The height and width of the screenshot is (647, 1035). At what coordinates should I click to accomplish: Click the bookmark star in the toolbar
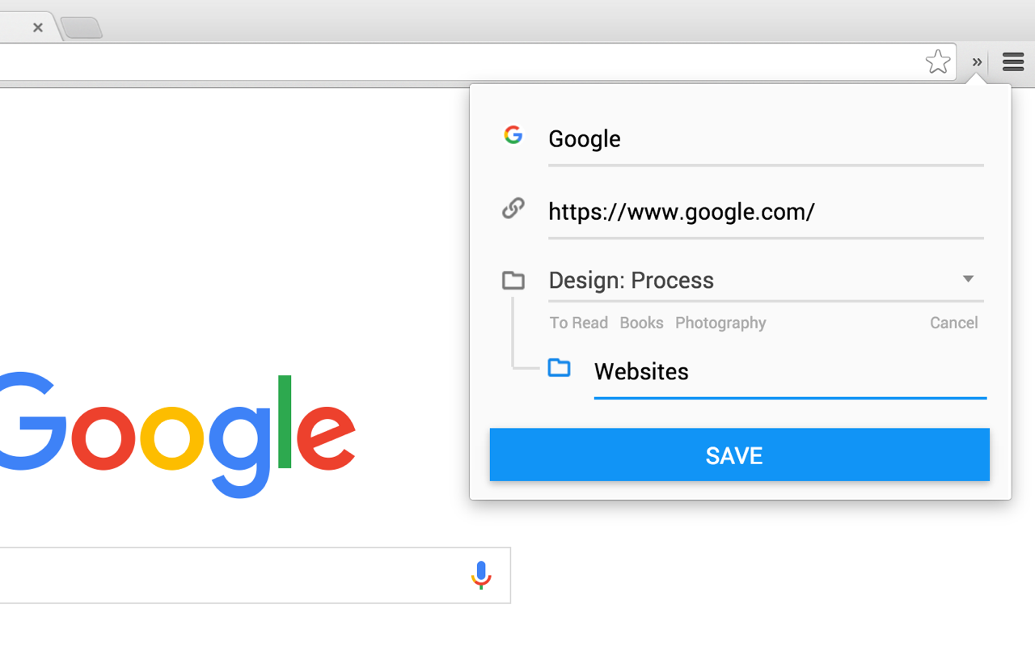point(938,61)
